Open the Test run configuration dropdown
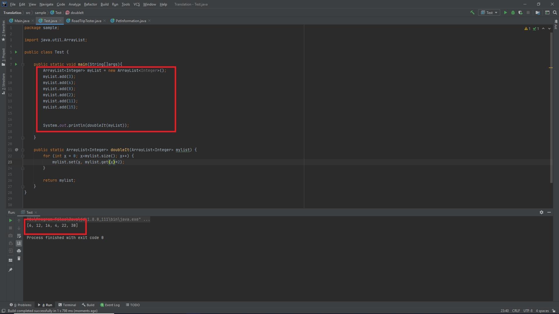This screenshot has width=559, height=314. [489, 13]
